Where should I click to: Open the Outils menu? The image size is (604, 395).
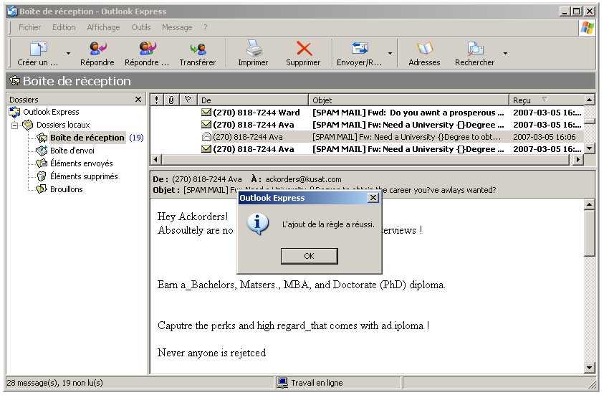pos(141,27)
